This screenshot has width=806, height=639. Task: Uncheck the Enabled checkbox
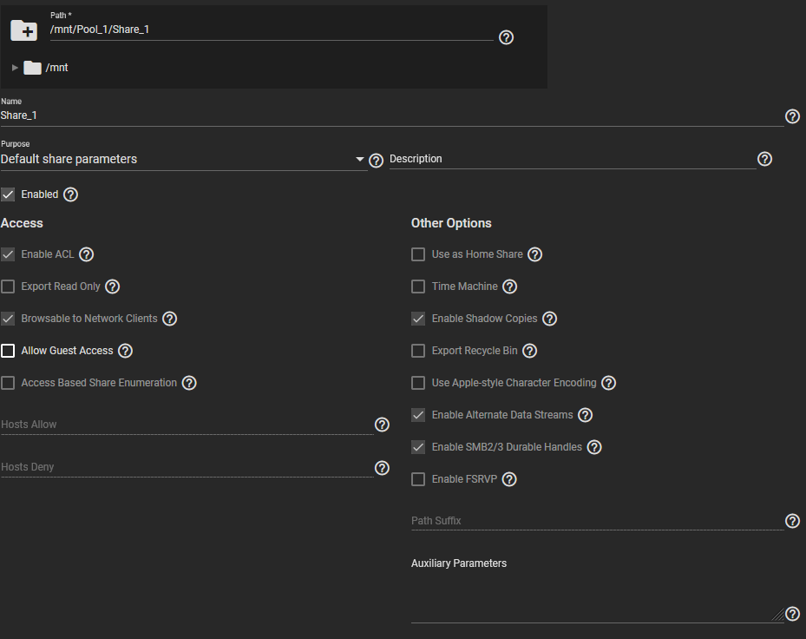coord(8,194)
